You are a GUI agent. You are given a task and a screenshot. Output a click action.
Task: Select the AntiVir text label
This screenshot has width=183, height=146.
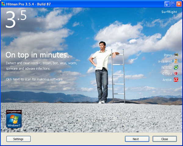(167, 80)
